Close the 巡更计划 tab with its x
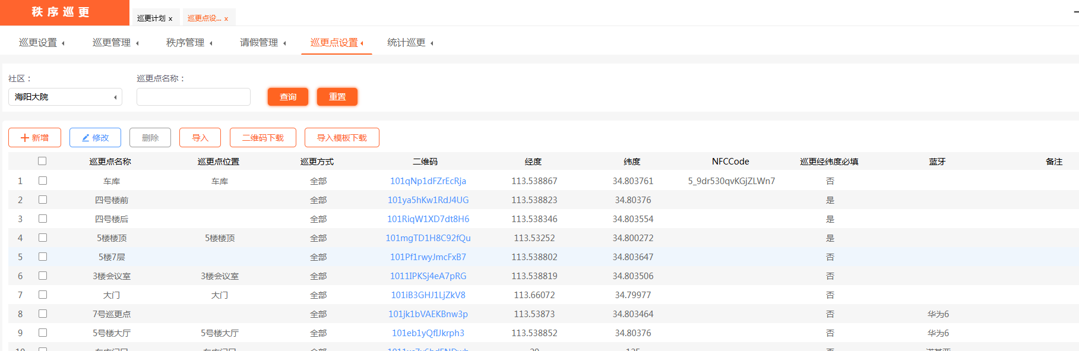Viewport: 1079px width, 351px height. [170, 19]
